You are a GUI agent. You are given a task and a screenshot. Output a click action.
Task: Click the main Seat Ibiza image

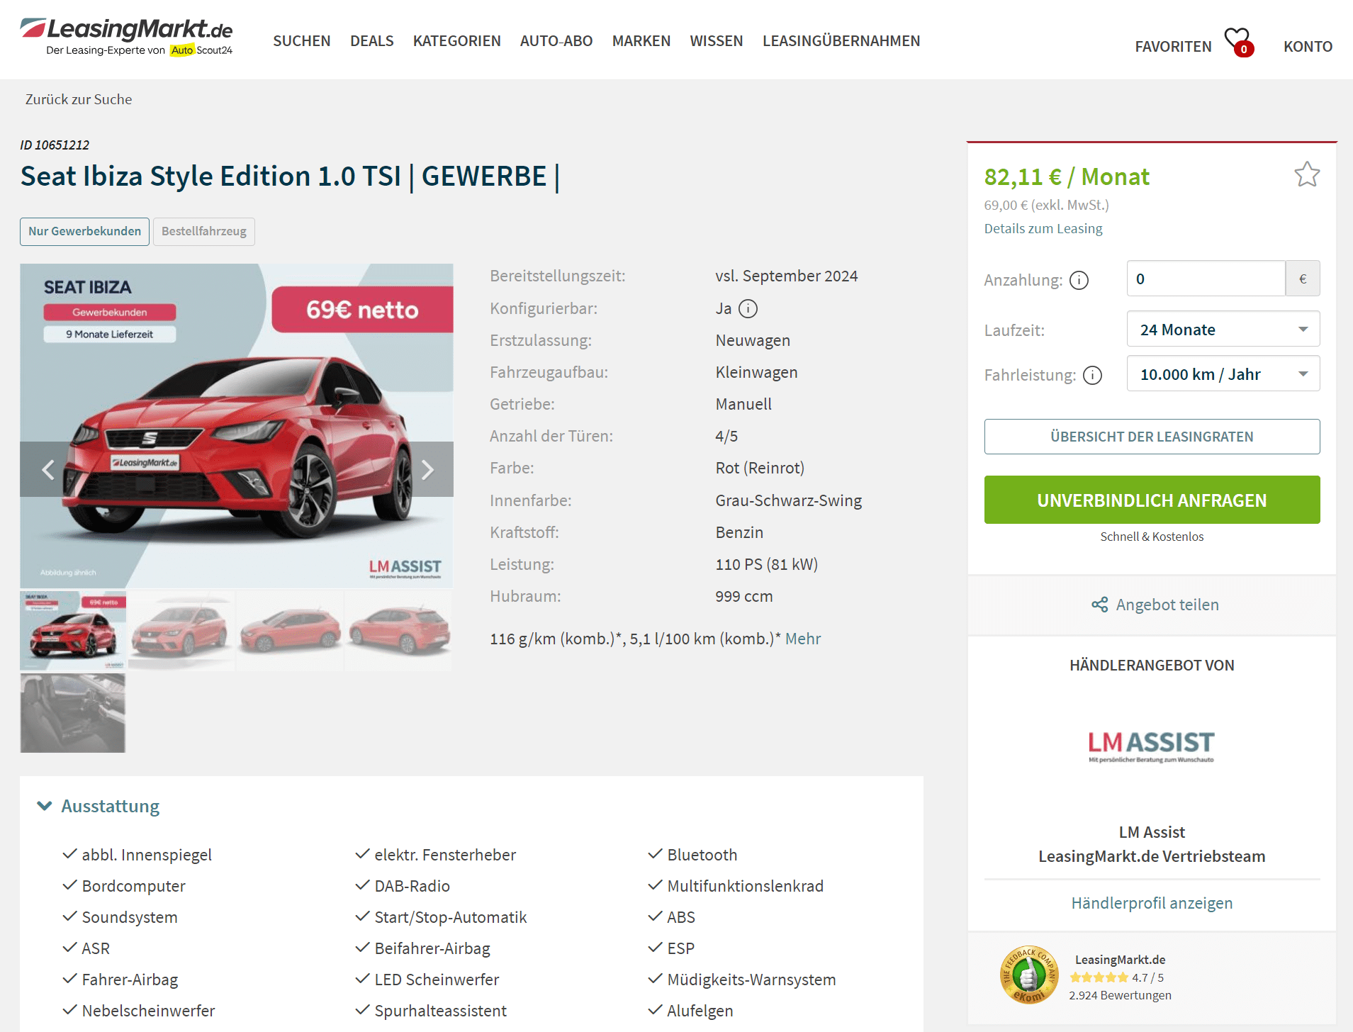tap(237, 425)
